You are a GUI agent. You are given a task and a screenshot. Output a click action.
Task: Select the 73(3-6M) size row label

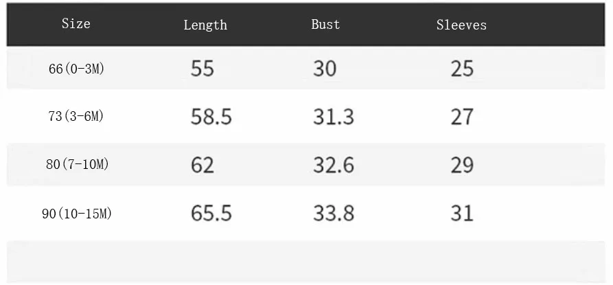click(x=76, y=116)
